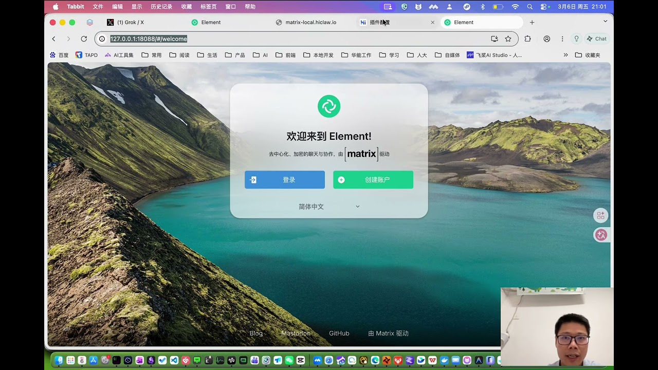Viewport: 658px width, 370px height.
Task: Open the 常用 bookmarks folder
Action: click(152, 55)
